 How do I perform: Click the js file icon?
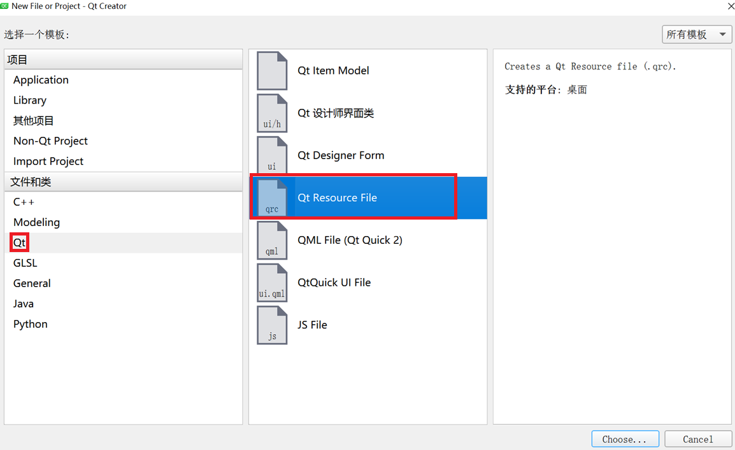pos(272,325)
